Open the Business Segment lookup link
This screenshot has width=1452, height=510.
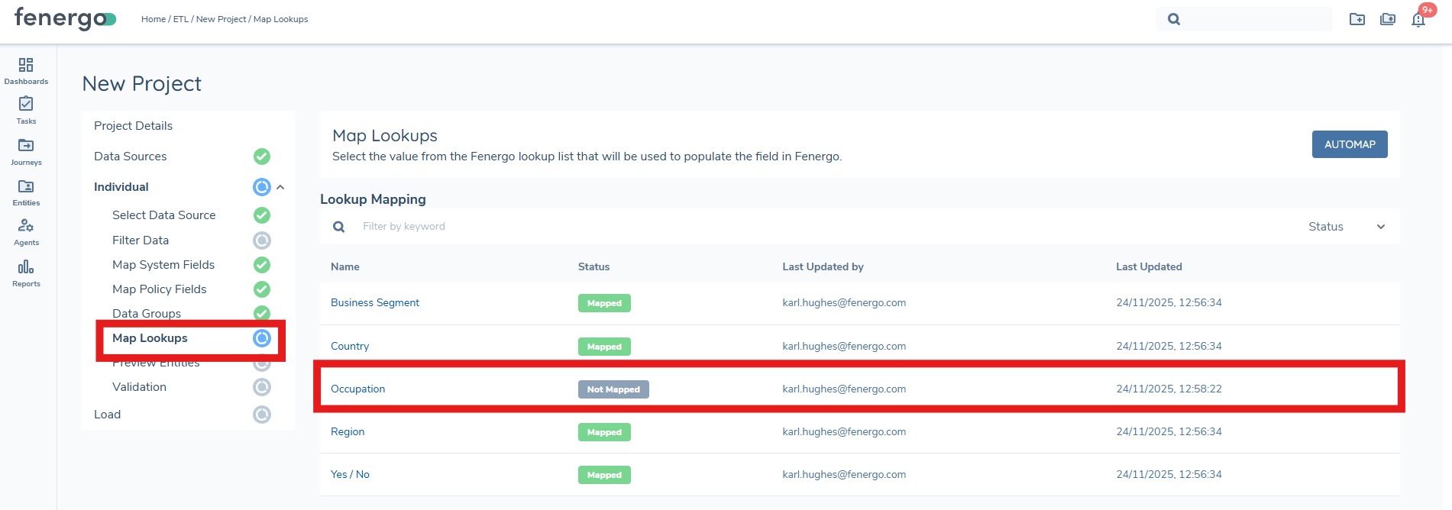tap(374, 303)
